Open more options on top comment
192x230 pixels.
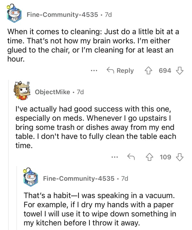94,71
